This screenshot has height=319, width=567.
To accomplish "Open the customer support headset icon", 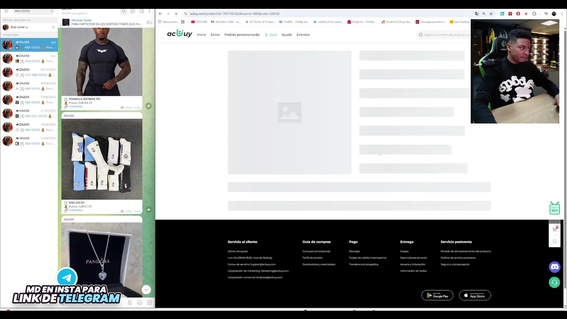I will pyautogui.click(x=555, y=282).
